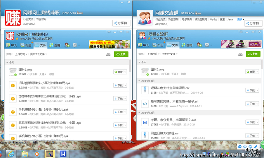This screenshot has height=158, width=264.
Task: Open the 共175个文件 dropdown
Action: click(x=38, y=54)
